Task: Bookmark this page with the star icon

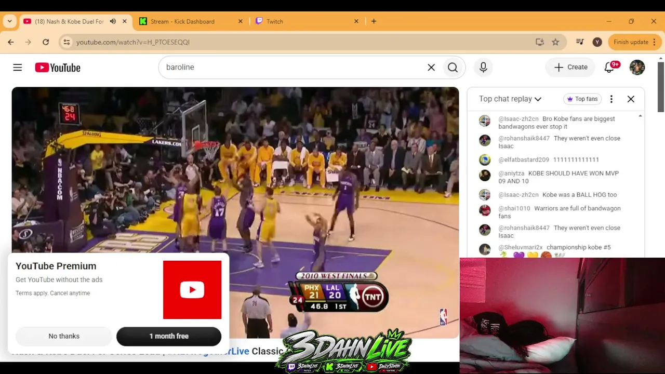Action: (x=555, y=42)
